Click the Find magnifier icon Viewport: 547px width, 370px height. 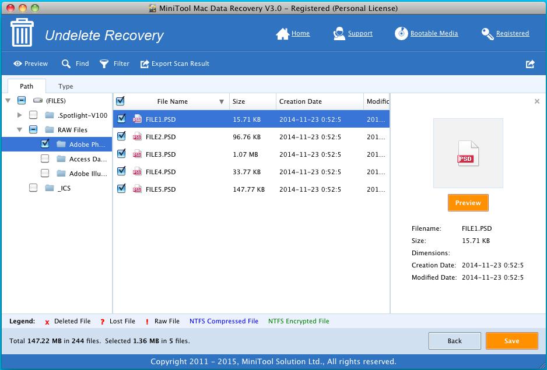pyautogui.click(x=66, y=64)
